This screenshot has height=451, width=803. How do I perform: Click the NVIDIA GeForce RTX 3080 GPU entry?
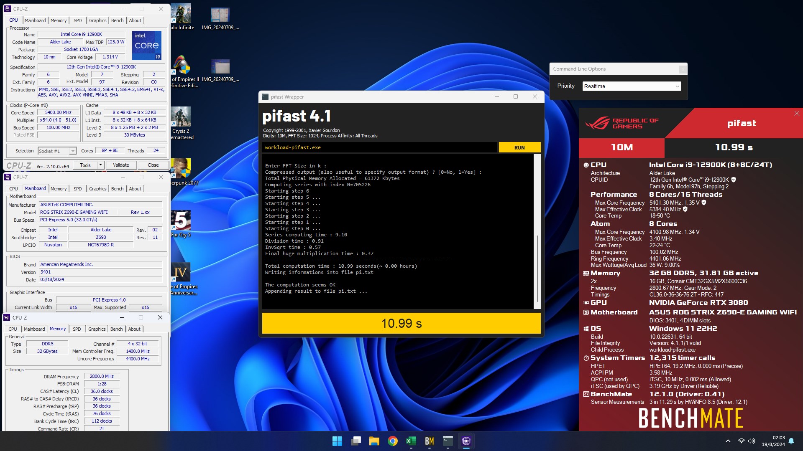698,303
